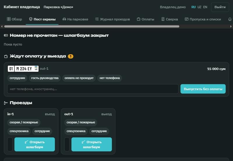This screenshot has width=233, height=161.
Task: Click the in-1 card title
Action: 10,114
